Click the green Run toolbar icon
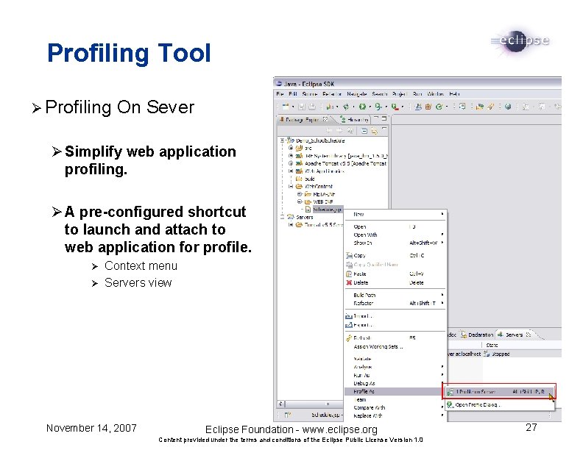 (x=362, y=107)
